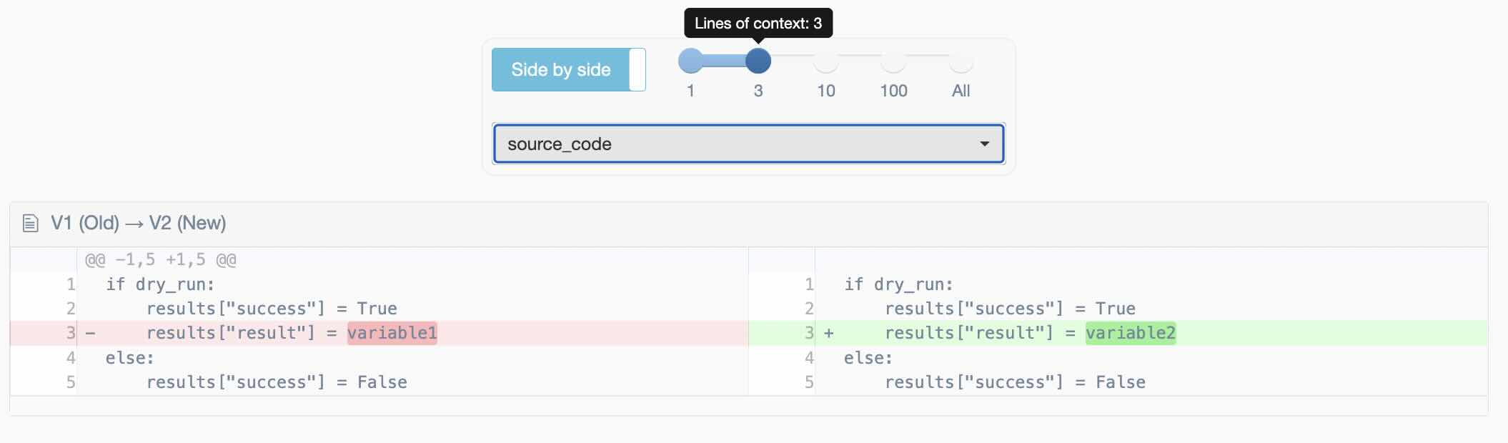Click the highlighted variable1 deletion text
Viewport: 1508px width, 443px height.
tap(392, 333)
